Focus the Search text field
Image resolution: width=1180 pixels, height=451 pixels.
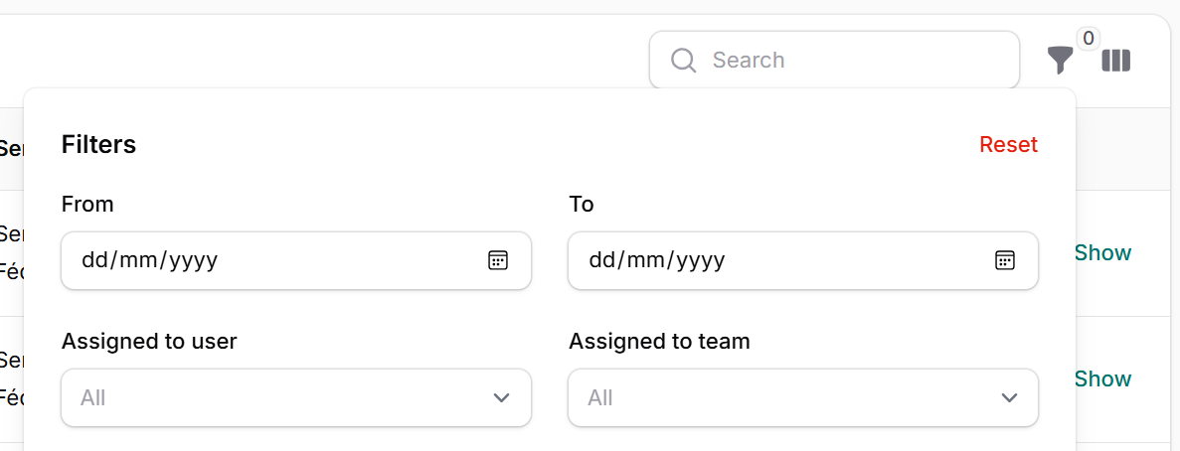855,61
